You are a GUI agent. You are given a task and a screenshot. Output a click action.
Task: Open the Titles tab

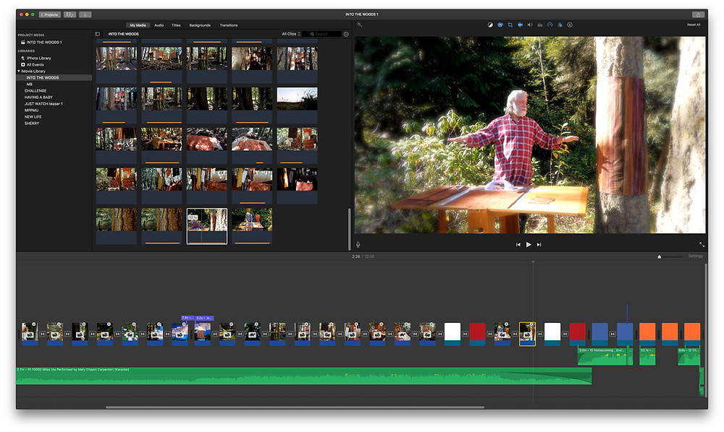(x=176, y=25)
